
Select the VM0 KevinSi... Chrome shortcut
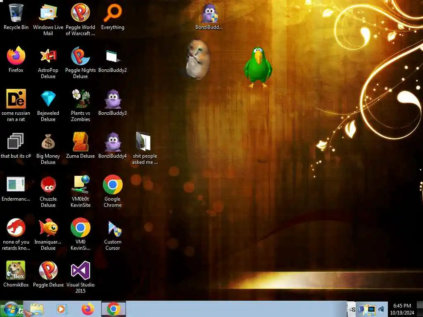point(81,234)
